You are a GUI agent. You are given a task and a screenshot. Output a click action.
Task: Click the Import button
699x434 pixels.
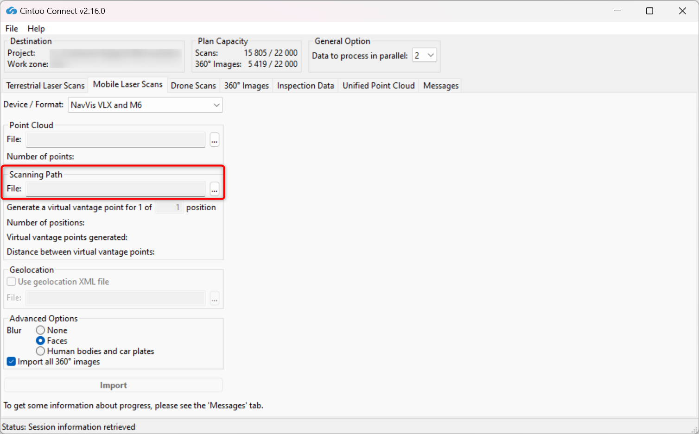coord(114,385)
